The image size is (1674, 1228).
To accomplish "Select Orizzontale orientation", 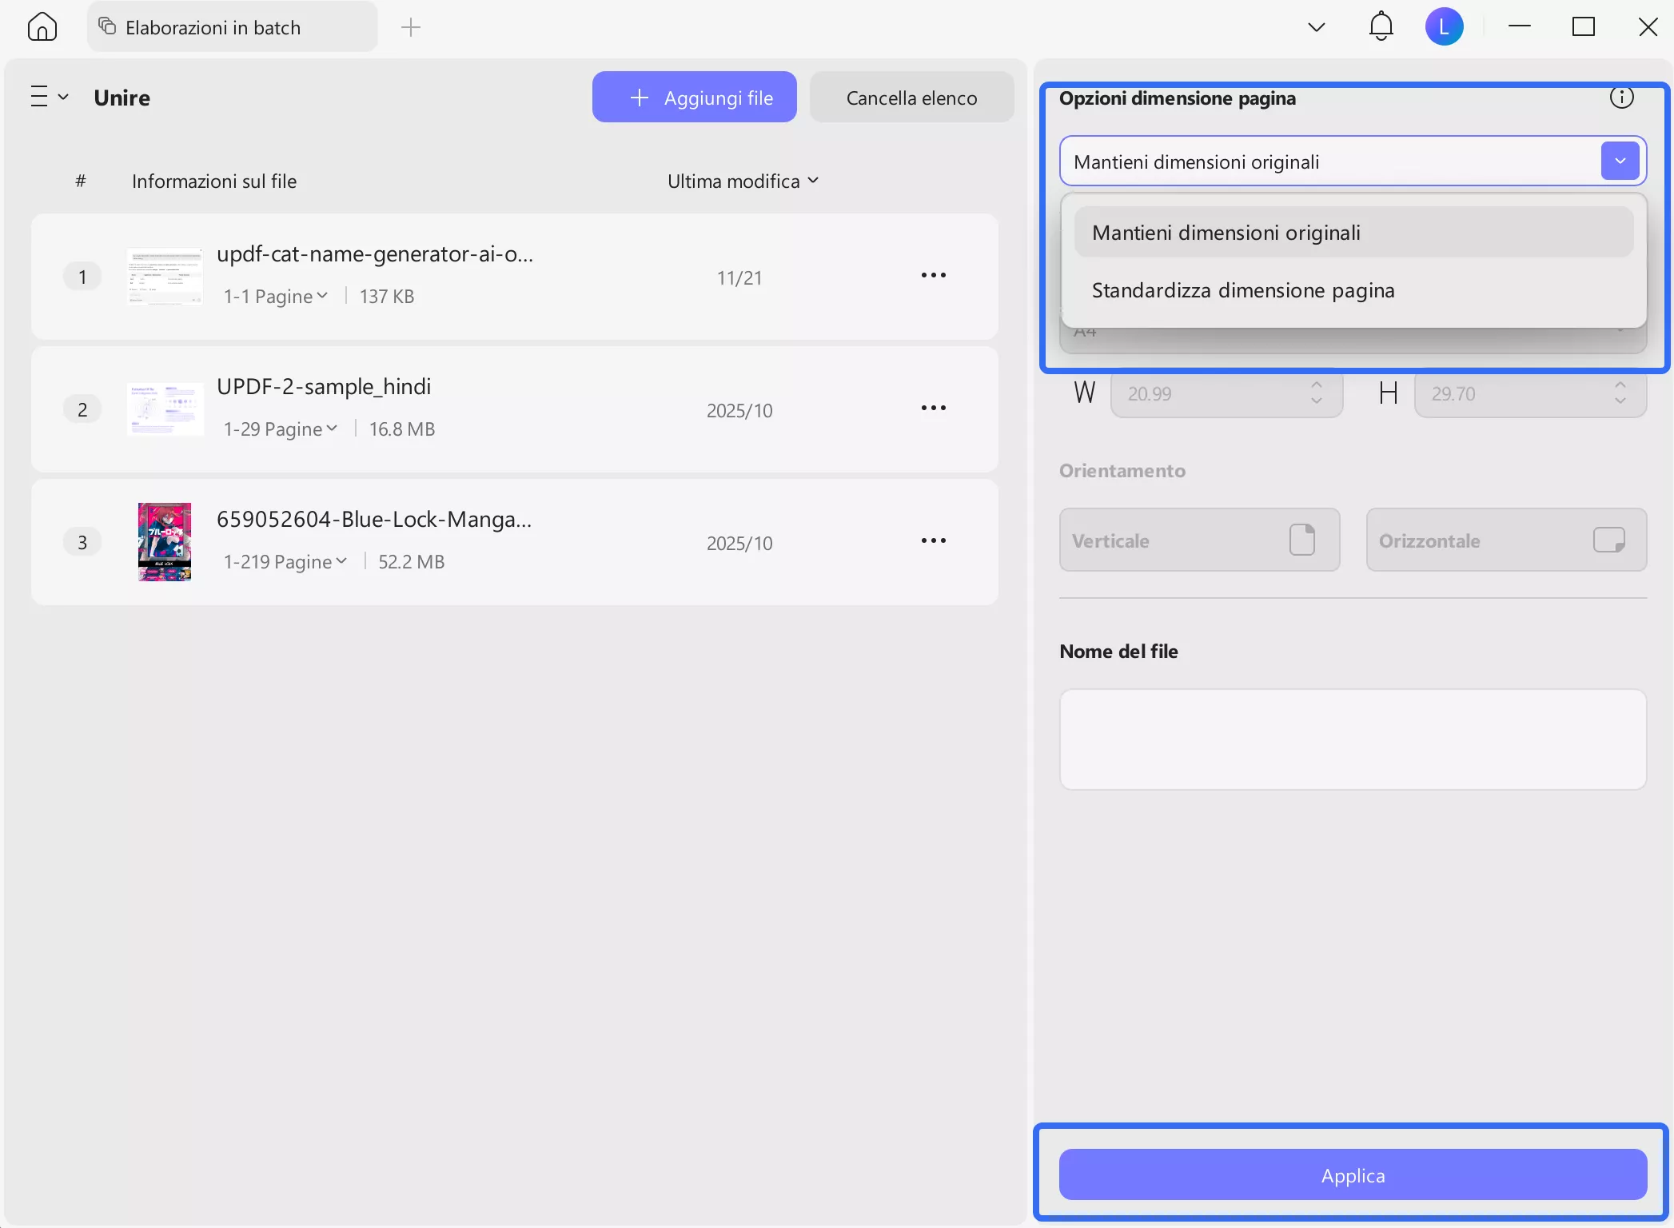I will 1505,540.
